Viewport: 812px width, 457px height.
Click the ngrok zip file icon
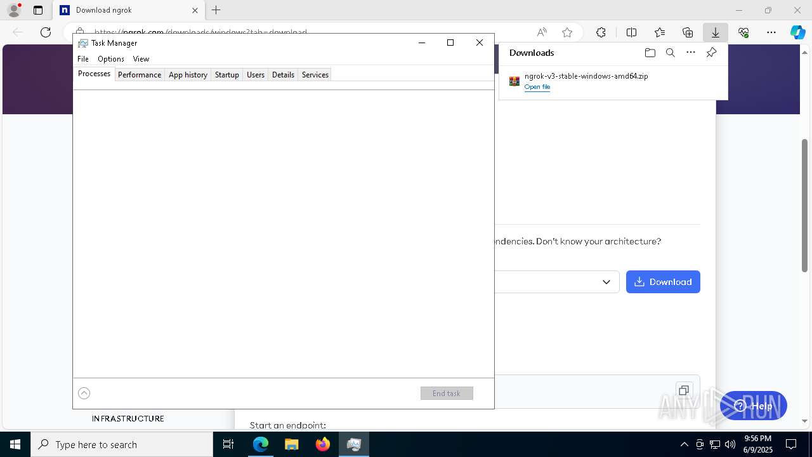[514, 81]
